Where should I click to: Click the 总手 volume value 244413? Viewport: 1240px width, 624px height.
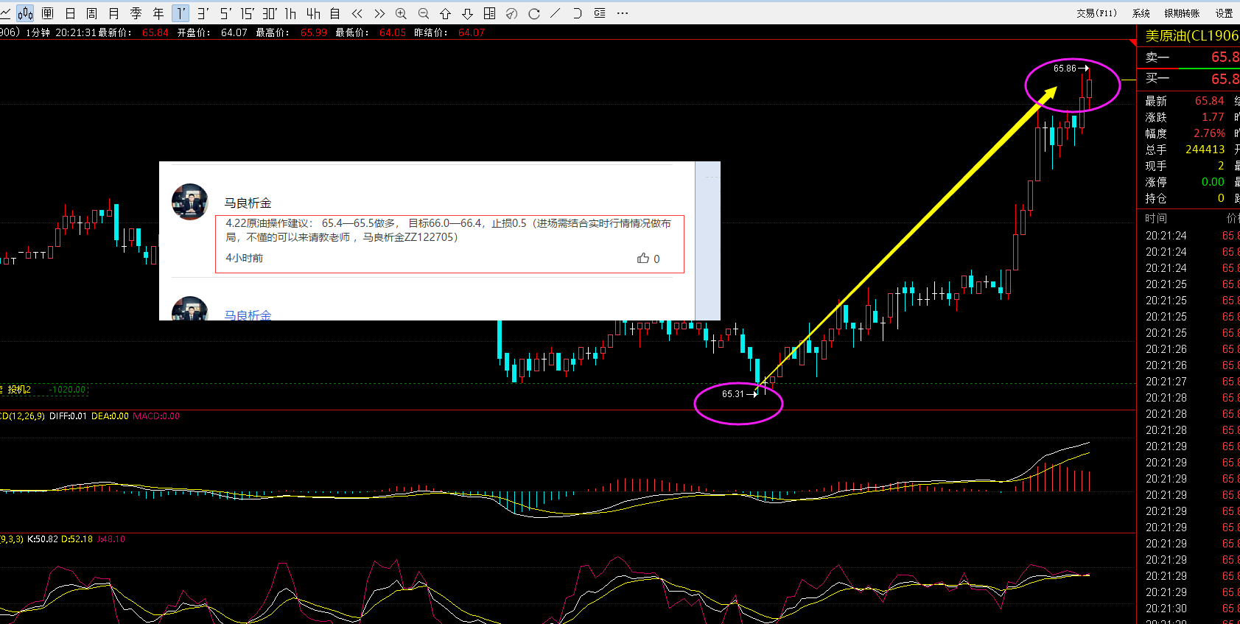(x=1205, y=150)
